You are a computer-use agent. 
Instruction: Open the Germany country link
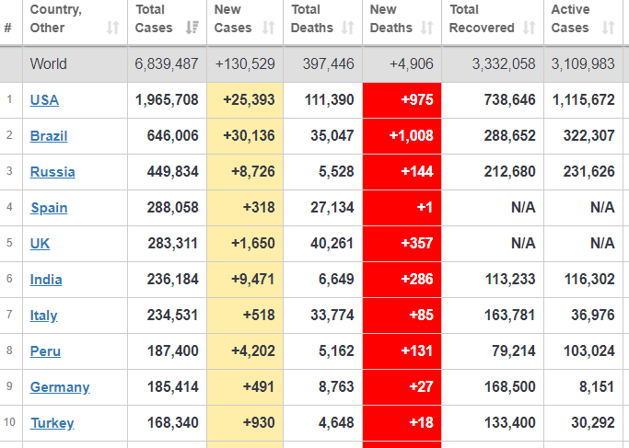[x=60, y=387]
